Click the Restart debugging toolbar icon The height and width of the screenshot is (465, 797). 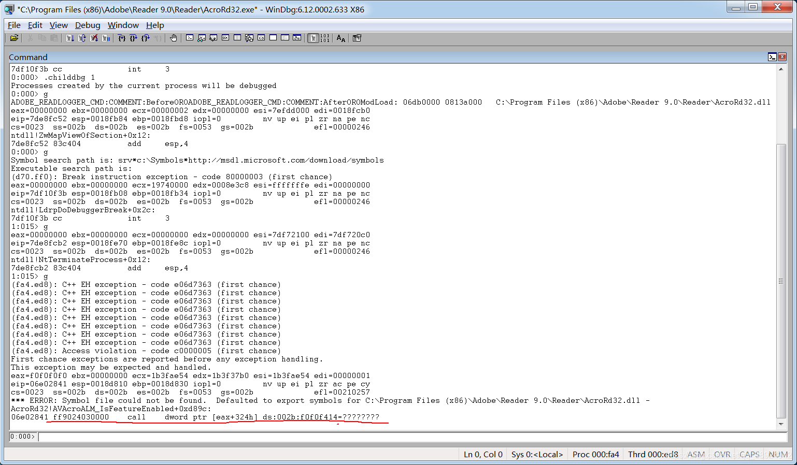tap(82, 38)
